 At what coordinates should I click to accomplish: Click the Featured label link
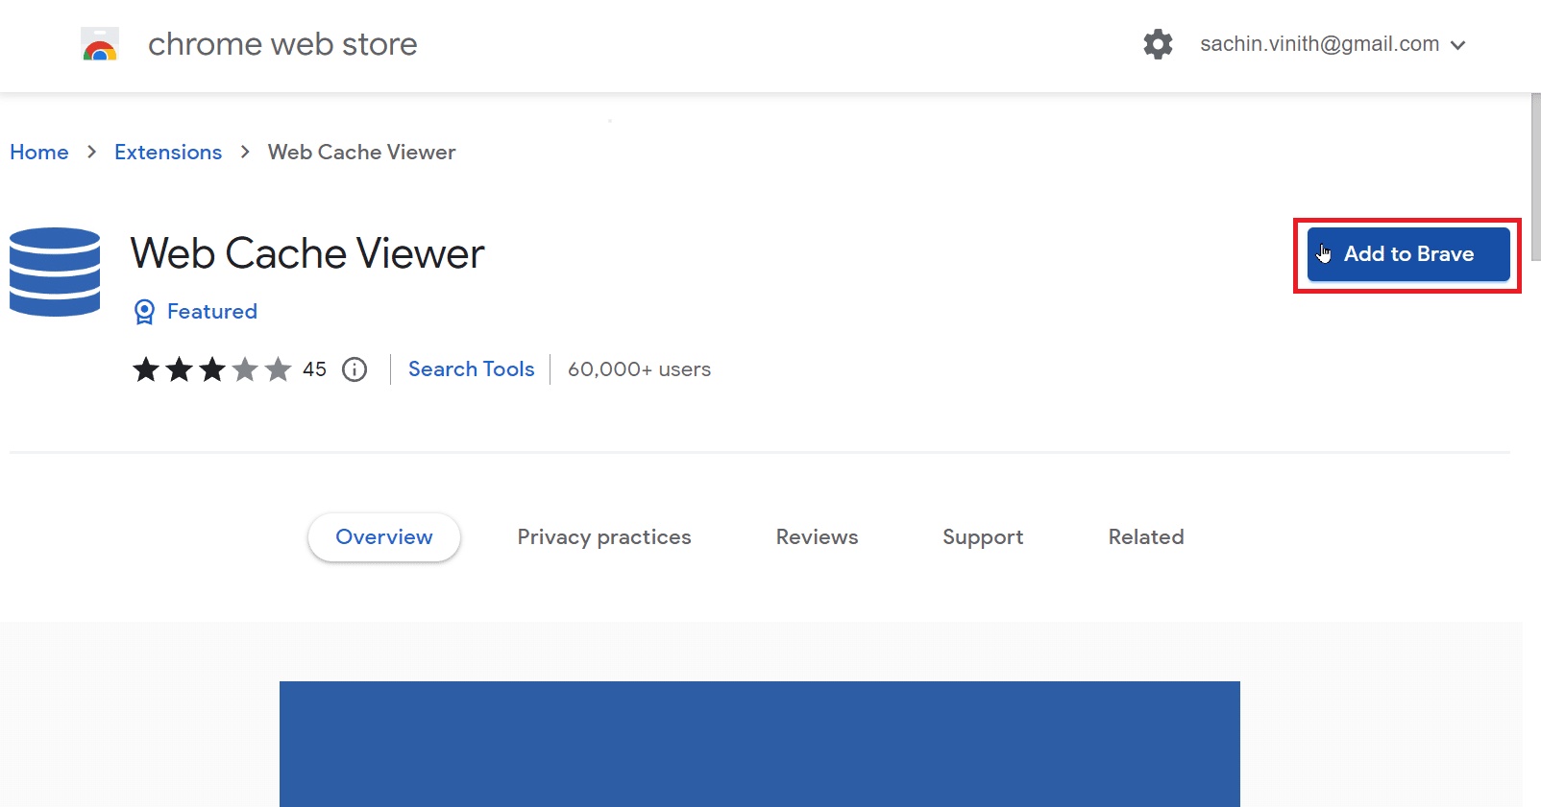(212, 312)
